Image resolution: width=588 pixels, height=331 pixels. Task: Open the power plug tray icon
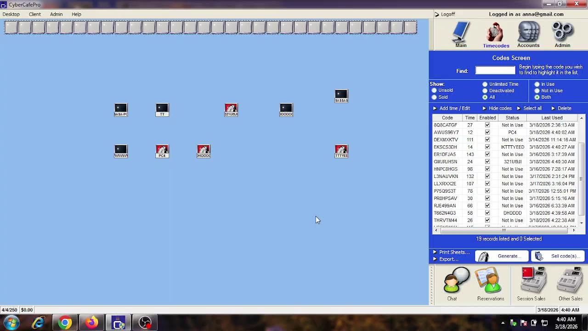coord(534,323)
